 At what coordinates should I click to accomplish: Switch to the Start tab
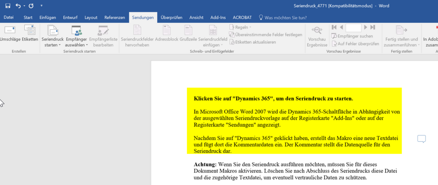[x=28, y=17]
